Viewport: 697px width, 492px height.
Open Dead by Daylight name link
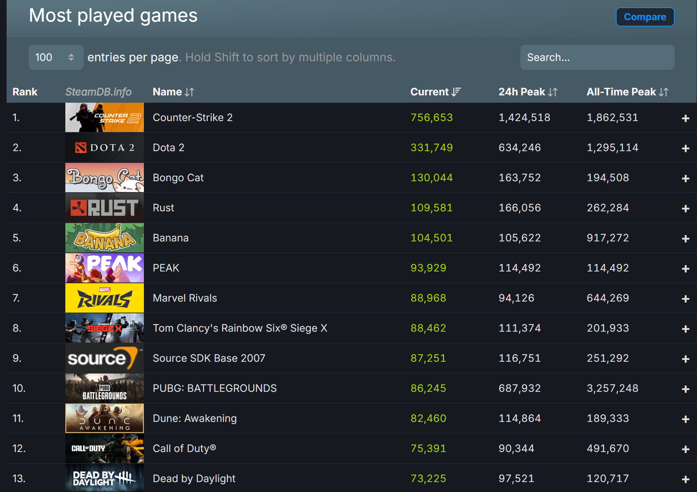[194, 478]
